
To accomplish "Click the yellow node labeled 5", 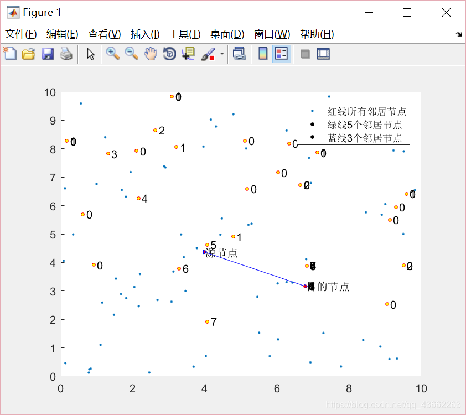I will click(207, 245).
